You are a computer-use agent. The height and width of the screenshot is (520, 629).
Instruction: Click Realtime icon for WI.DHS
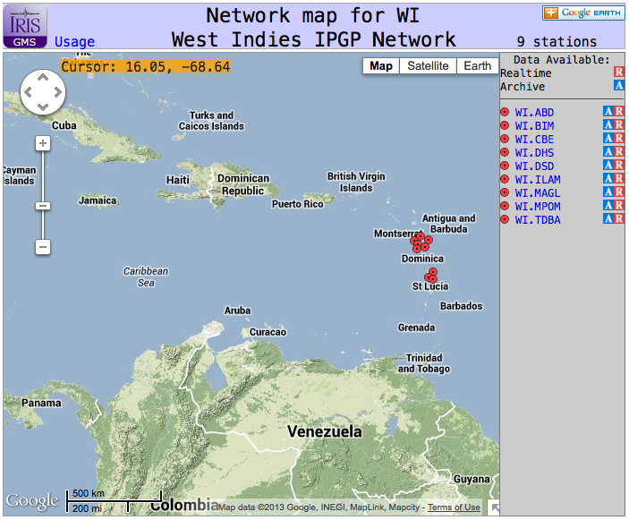tap(619, 151)
